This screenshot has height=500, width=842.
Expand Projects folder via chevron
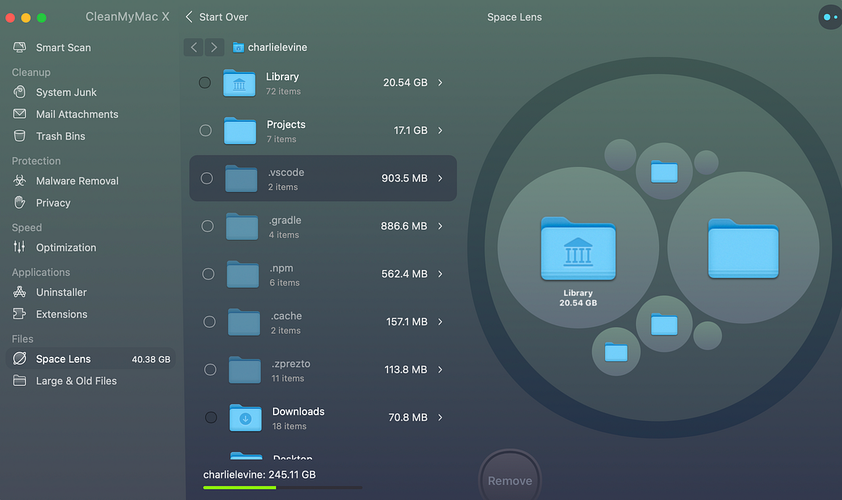(440, 130)
